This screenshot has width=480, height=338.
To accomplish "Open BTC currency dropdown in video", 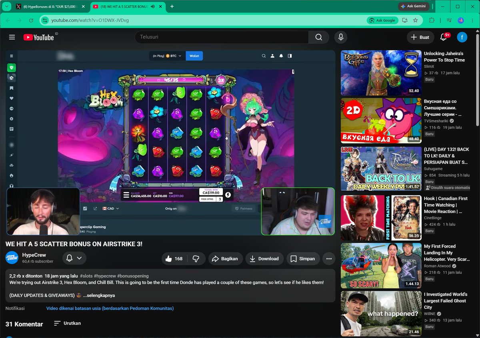I will (167, 56).
